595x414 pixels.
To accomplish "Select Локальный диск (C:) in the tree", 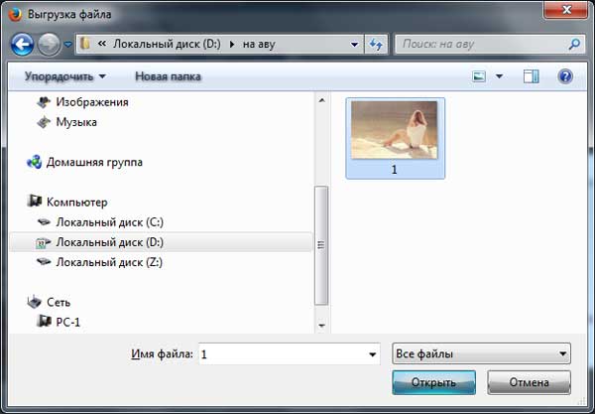I will tap(108, 221).
